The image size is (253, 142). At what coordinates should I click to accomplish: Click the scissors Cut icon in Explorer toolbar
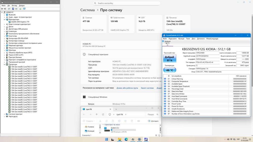[100, 121]
